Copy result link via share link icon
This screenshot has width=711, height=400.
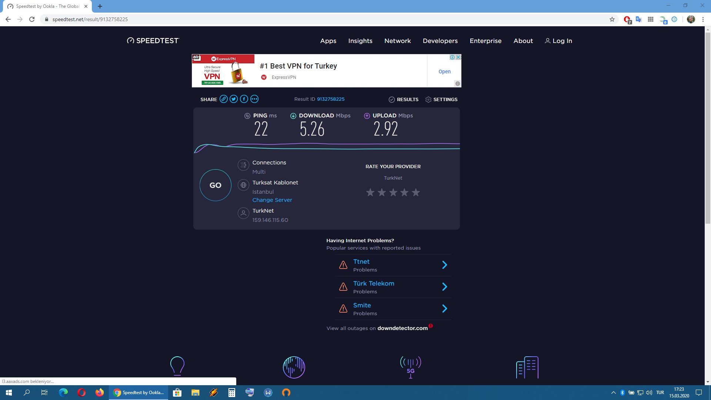pyautogui.click(x=223, y=99)
